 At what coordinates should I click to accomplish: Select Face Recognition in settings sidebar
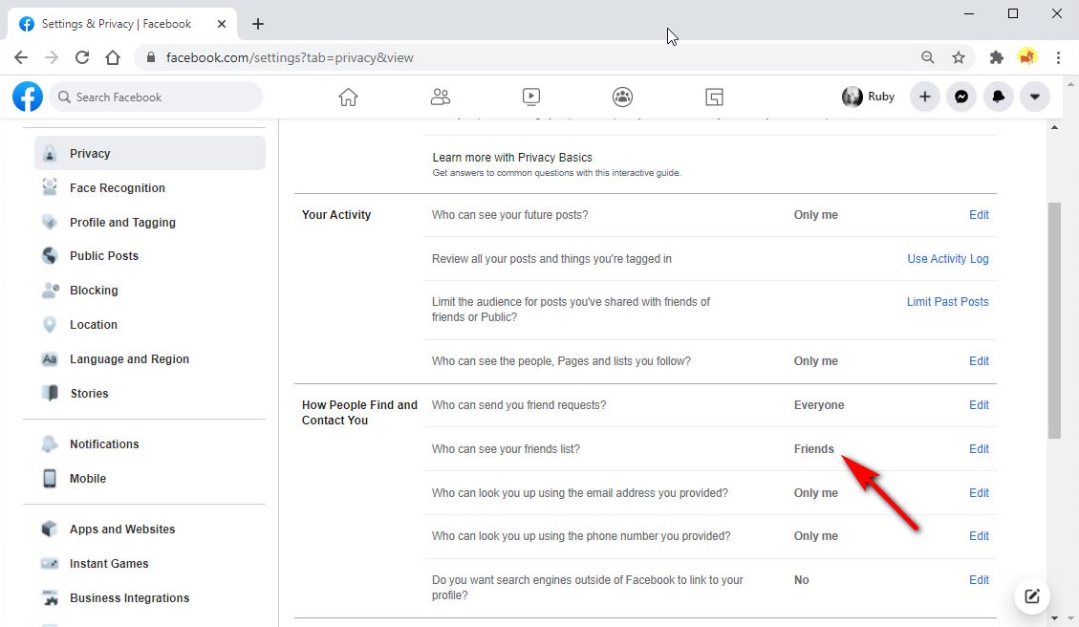118,188
